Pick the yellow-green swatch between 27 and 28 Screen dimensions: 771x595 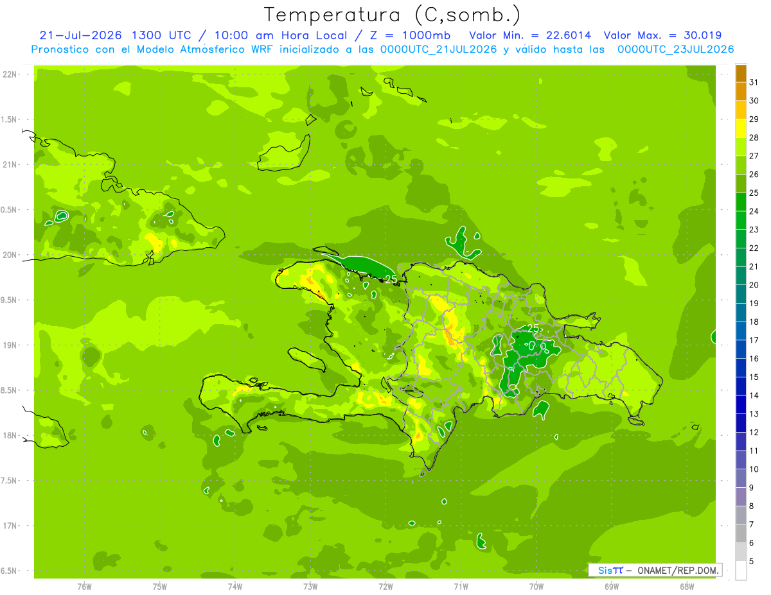tap(741, 147)
